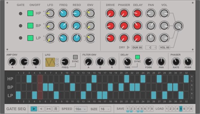
Task: Save pattern to SAVE slot 1
Action: click(x=128, y=109)
